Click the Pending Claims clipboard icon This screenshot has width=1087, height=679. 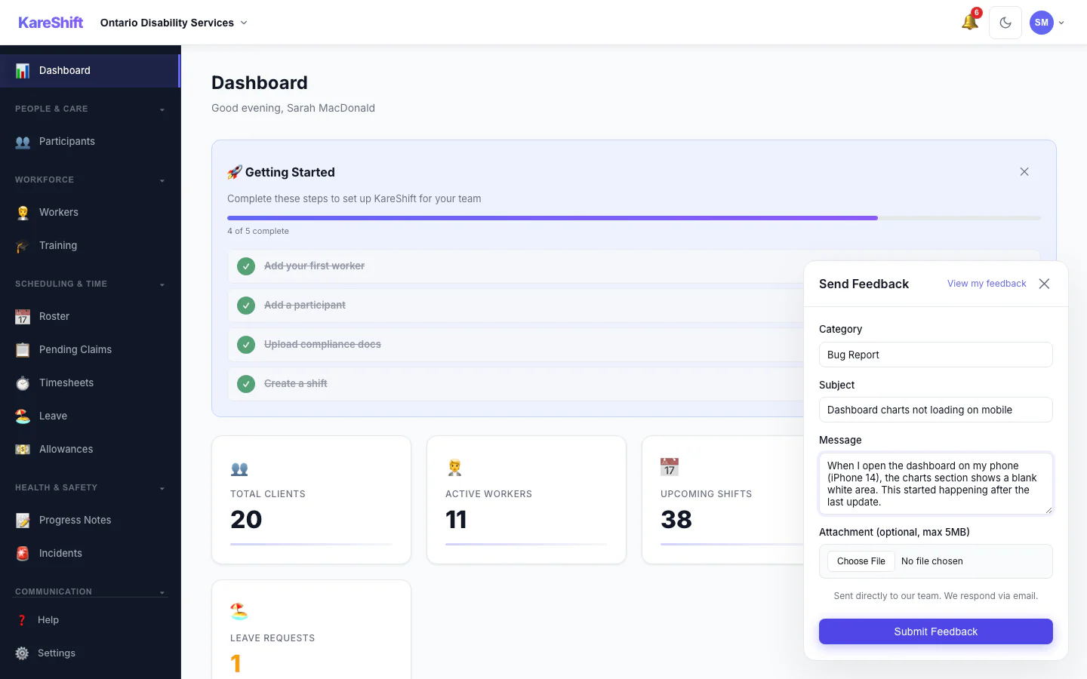click(x=23, y=350)
